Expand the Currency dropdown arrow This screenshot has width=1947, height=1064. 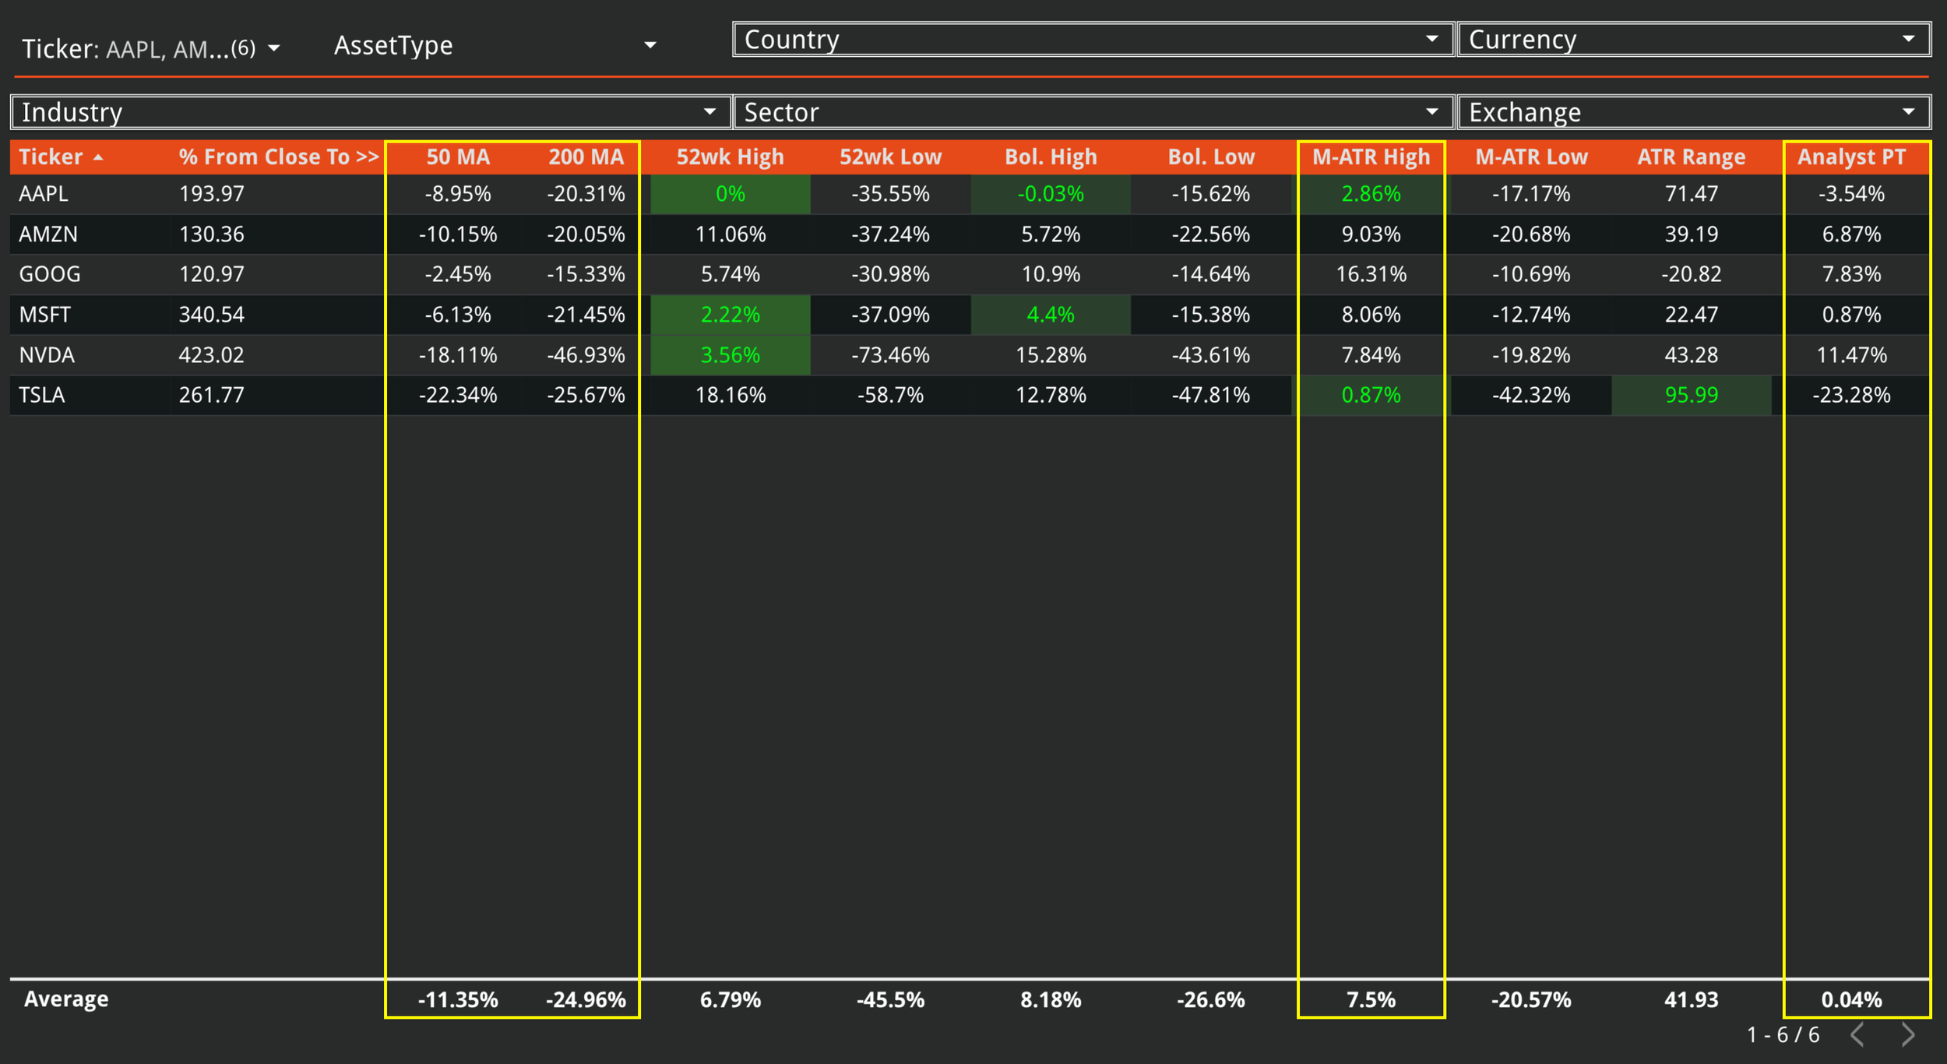(x=1908, y=39)
